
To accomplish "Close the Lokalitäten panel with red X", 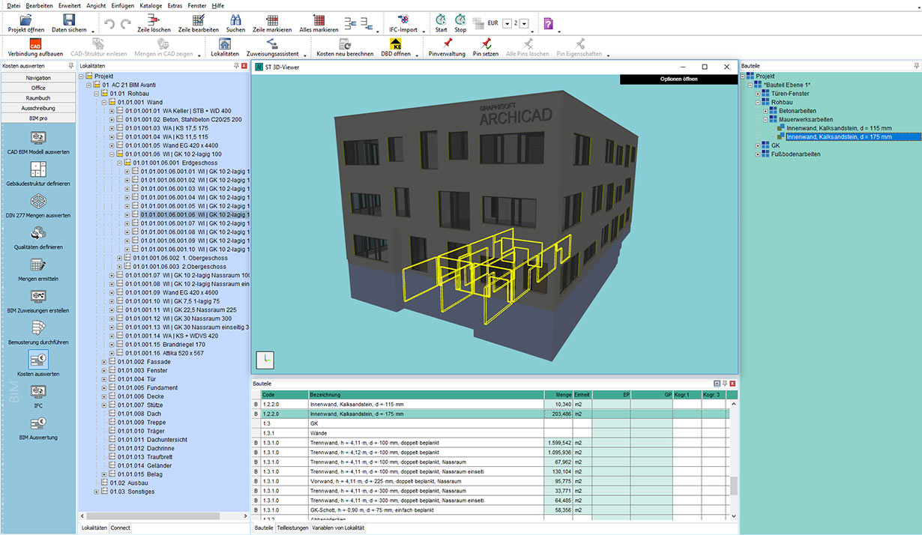I will [x=243, y=66].
